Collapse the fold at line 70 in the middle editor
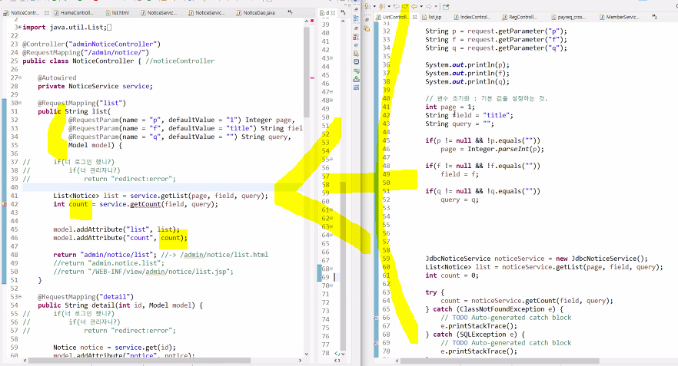 point(331,285)
